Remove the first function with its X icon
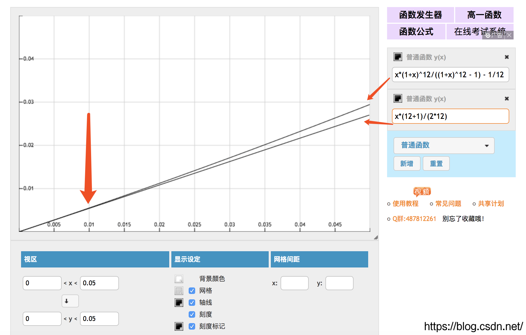 coord(507,57)
